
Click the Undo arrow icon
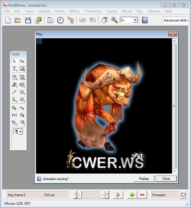82,20
